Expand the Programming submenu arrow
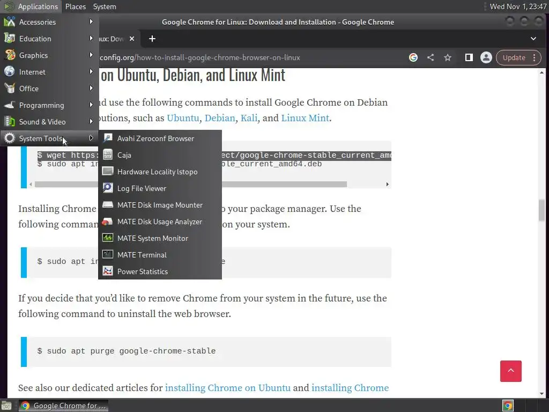 [91, 105]
